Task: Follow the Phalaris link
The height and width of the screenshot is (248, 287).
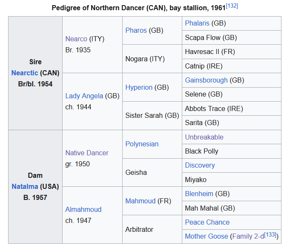Action: coord(197,23)
